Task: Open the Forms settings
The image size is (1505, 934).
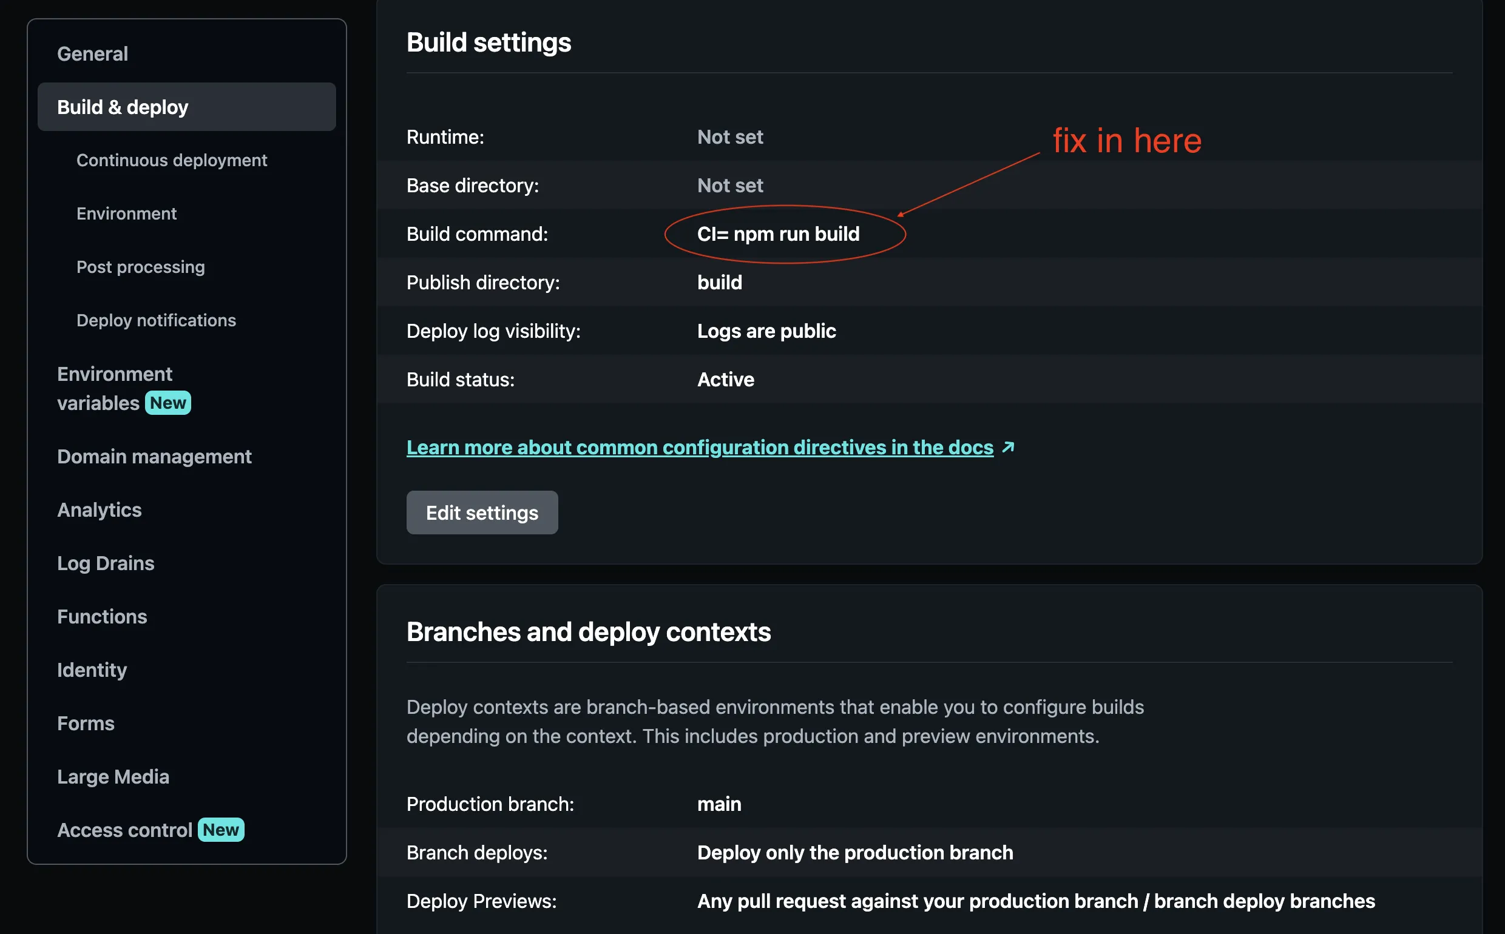Action: [x=86, y=724]
